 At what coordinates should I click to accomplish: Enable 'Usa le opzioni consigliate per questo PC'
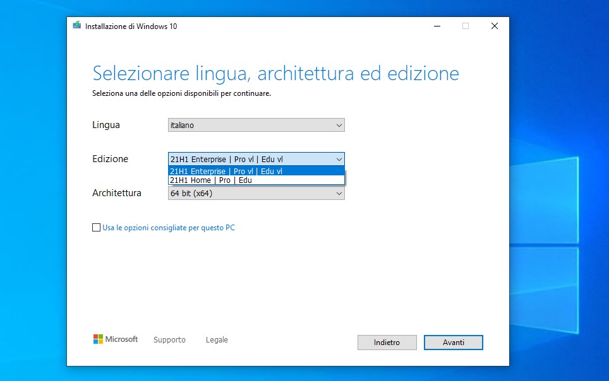coord(96,227)
